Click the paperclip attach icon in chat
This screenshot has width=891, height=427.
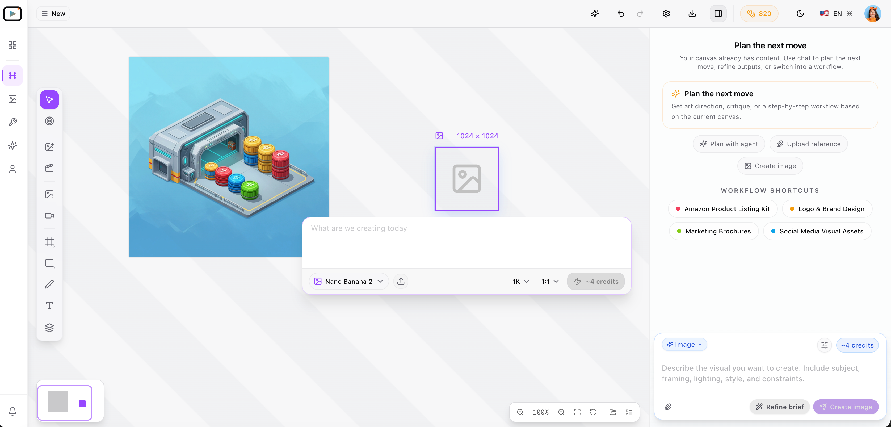(668, 407)
